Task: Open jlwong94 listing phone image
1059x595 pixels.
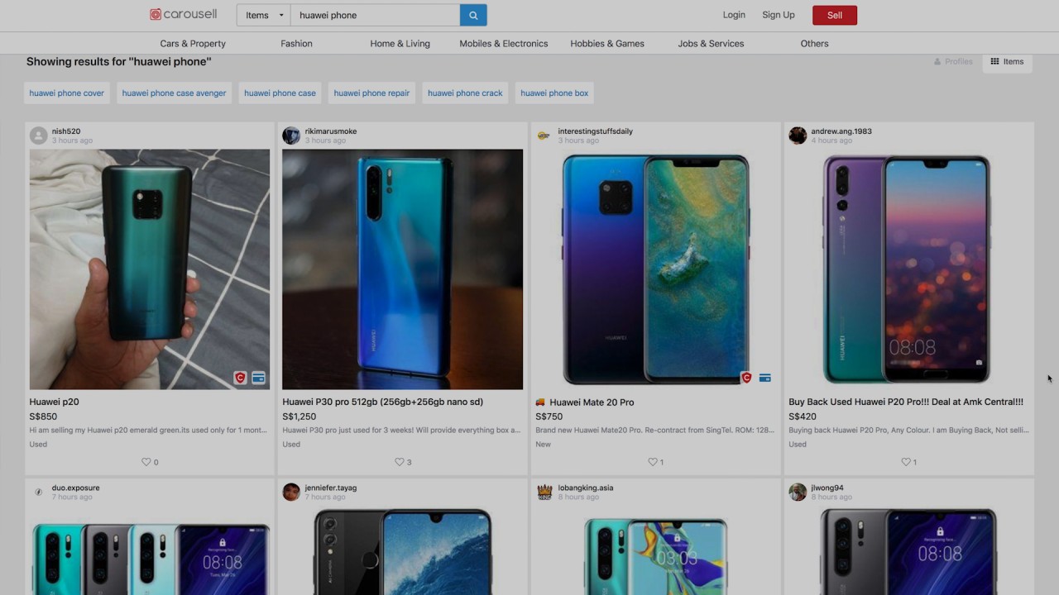Action: pos(908,550)
